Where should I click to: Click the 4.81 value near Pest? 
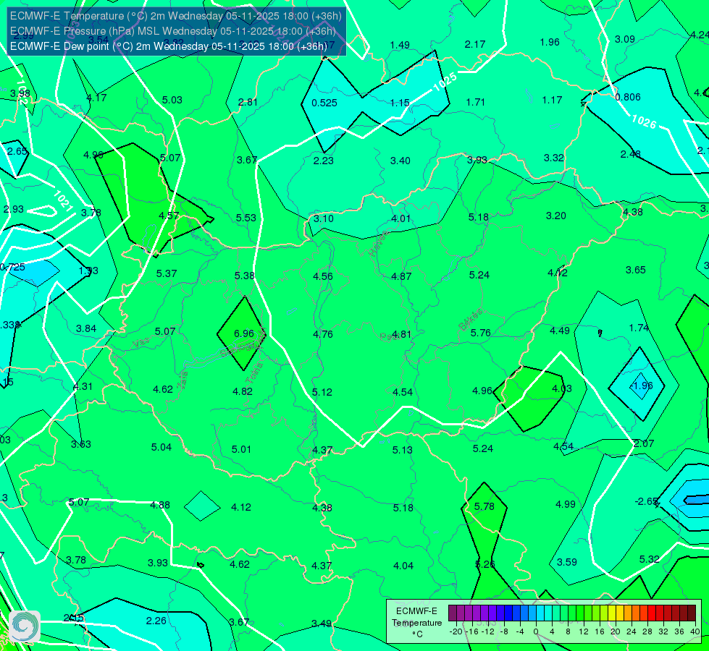(x=401, y=334)
